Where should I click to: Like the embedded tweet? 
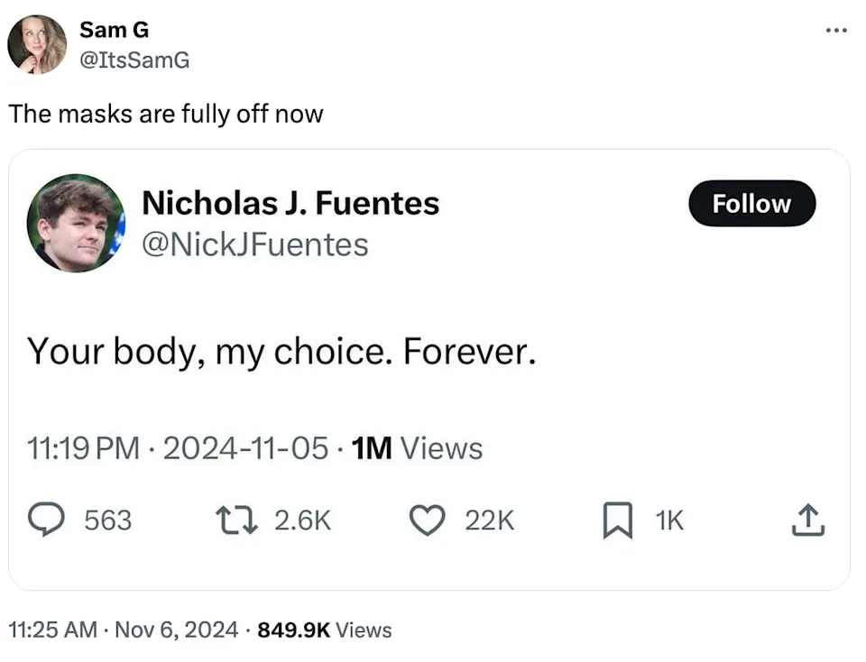427,520
